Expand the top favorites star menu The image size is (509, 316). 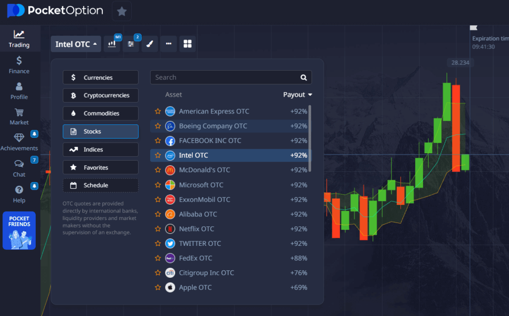(x=121, y=11)
